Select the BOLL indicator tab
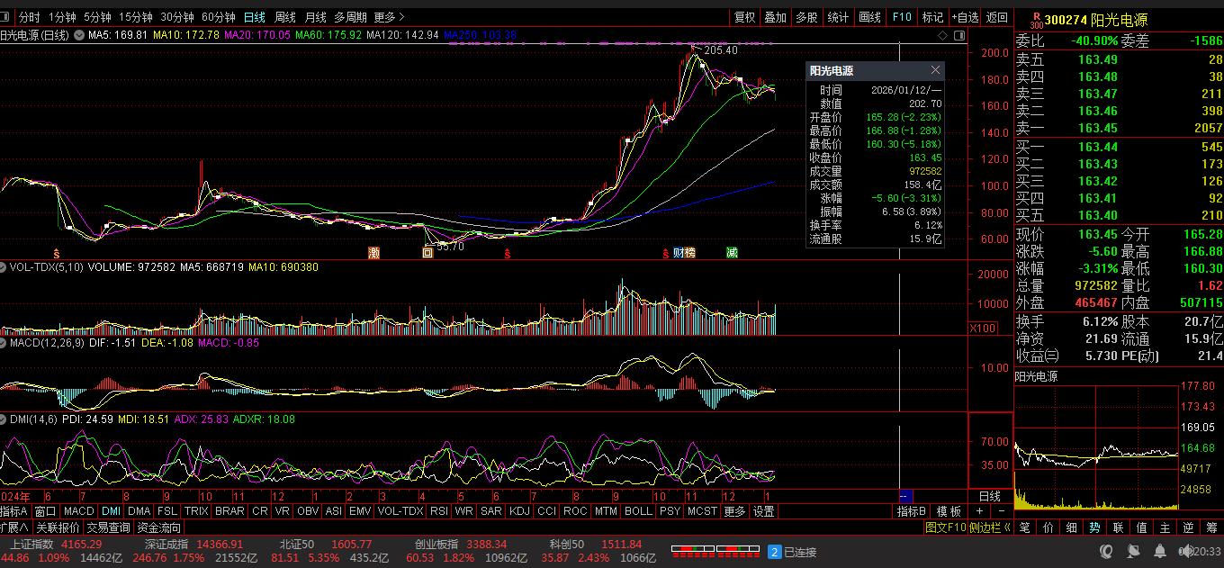Screen dimensions: 1224x568 click(638, 511)
